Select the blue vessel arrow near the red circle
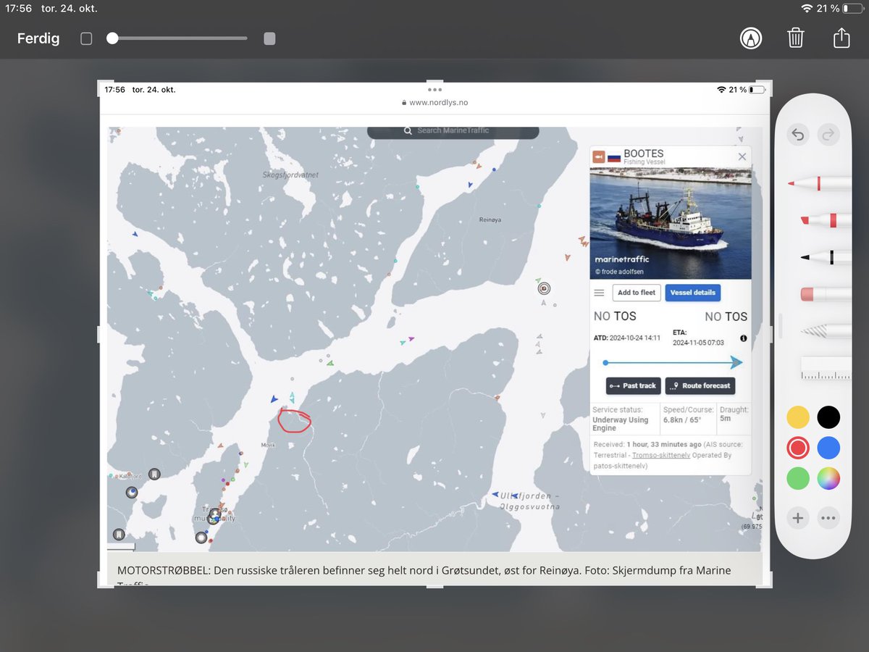Screen dimensions: 869x652 pos(274,399)
